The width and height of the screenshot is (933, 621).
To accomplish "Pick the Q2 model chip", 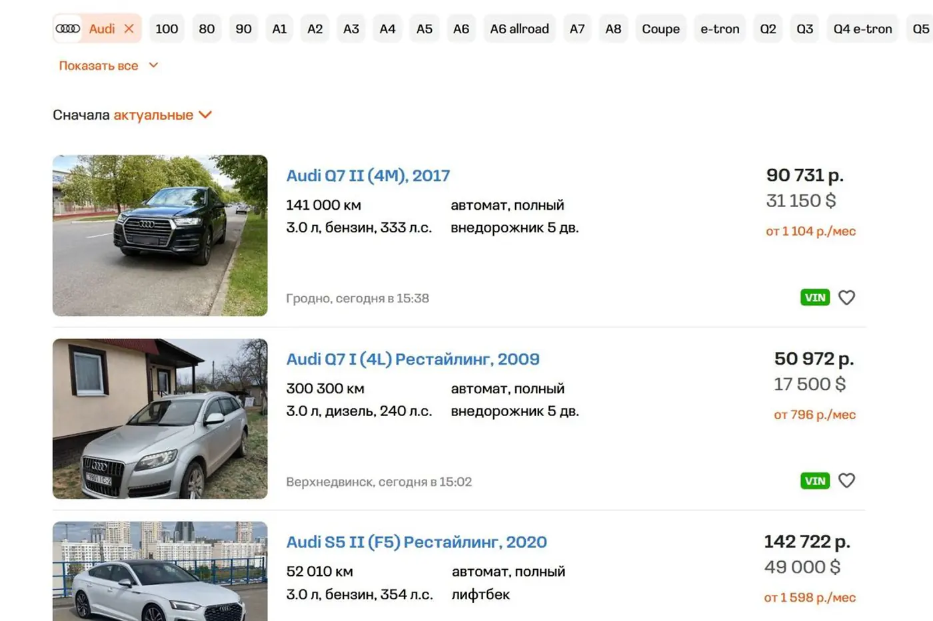I will [768, 29].
